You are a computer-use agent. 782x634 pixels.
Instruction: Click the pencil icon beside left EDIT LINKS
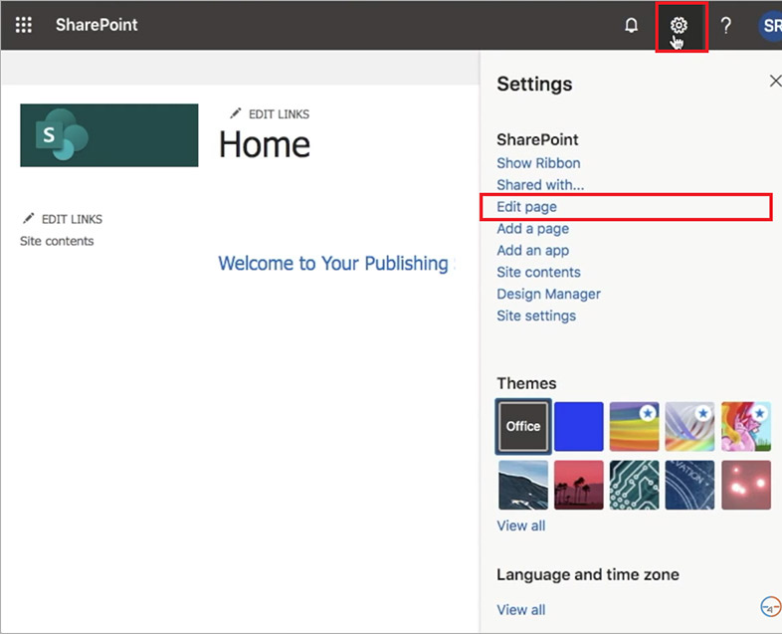(x=29, y=218)
